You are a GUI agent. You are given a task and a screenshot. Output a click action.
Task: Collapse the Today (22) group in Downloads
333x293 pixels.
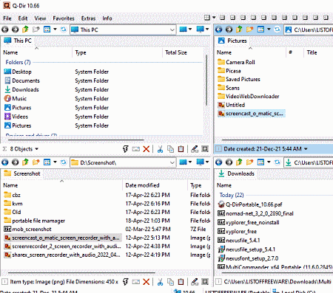click(232, 195)
